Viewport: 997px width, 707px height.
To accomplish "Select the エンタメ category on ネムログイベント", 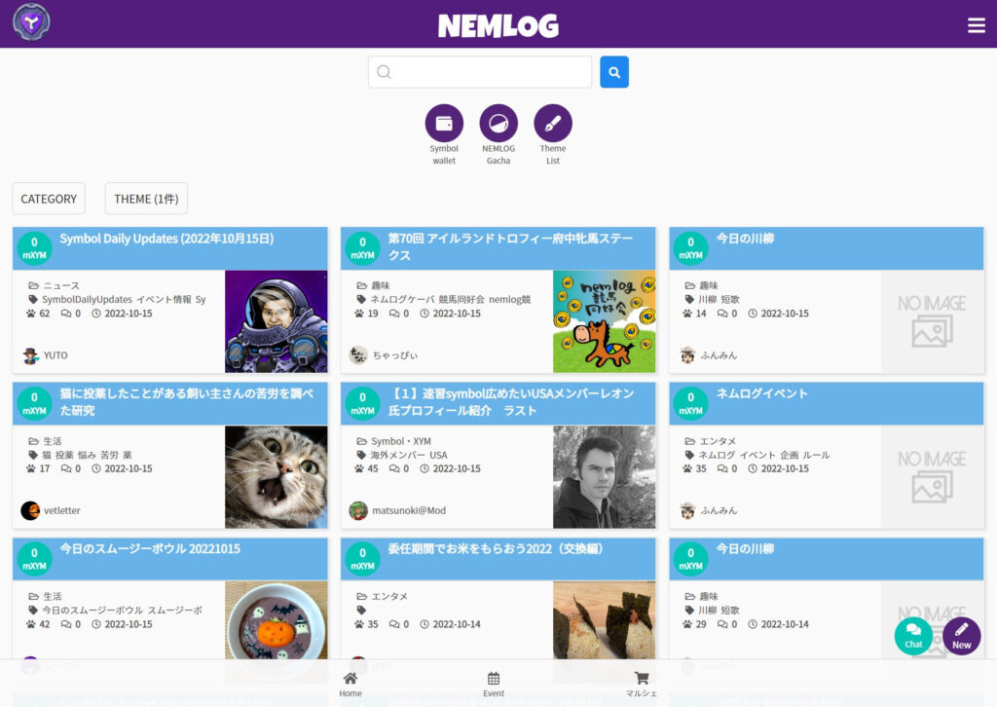I will pyautogui.click(x=718, y=440).
